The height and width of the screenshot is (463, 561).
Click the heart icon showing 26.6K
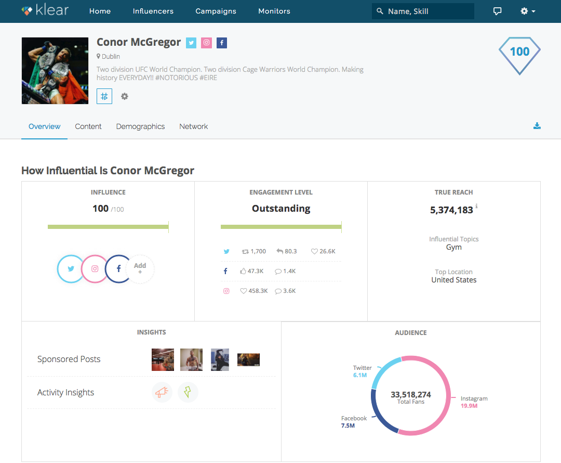click(314, 252)
